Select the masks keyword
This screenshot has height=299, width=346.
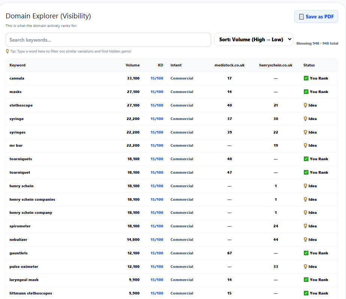[15, 92]
